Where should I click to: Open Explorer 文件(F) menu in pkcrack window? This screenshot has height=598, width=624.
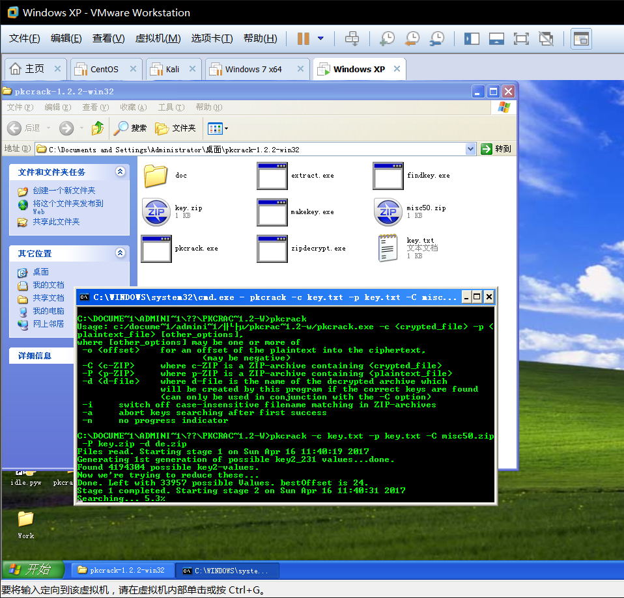coord(20,107)
